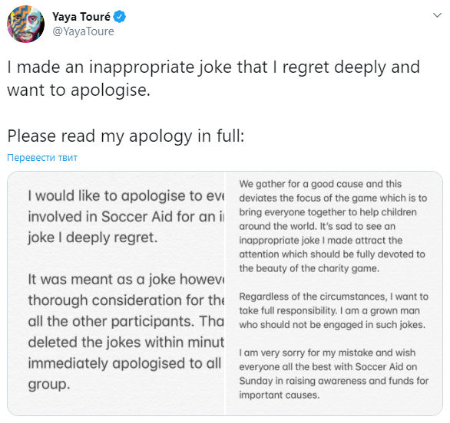450x423 pixels.
Task: Open the left apology image attachment
Action: [x=116, y=293]
